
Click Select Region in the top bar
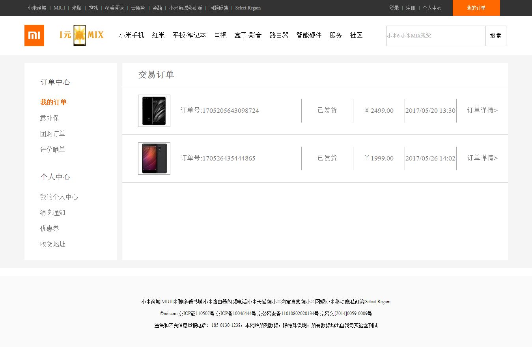point(248,8)
